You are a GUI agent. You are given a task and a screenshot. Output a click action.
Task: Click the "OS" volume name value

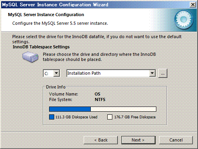pyautogui.click(x=97, y=94)
